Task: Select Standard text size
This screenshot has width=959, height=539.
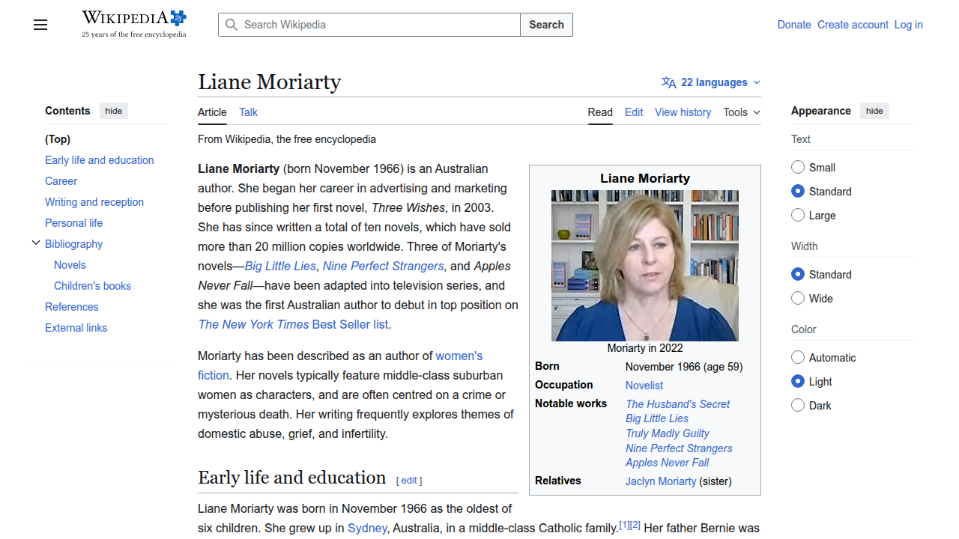Action: coord(798,191)
